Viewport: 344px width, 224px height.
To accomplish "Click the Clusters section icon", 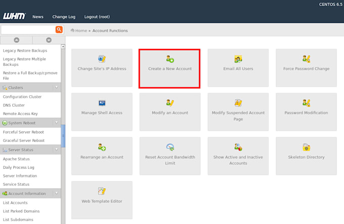I will coord(5,88).
